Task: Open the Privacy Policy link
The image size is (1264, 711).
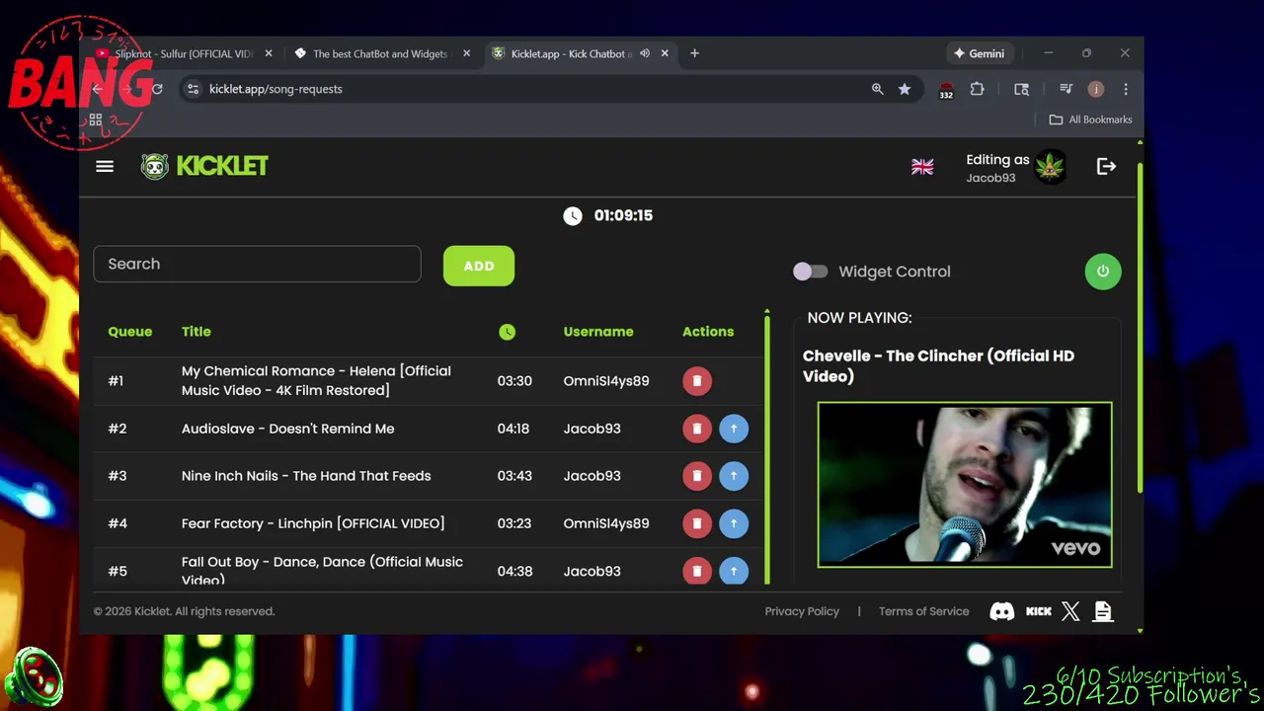Action: 802,611
